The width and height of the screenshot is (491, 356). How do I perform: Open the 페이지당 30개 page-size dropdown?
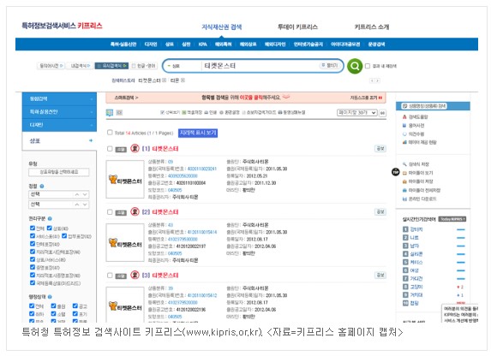pyautogui.click(x=356, y=113)
